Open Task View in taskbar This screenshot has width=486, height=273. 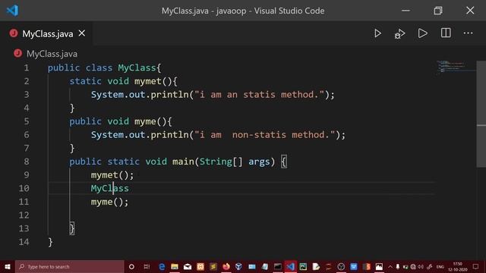[x=147, y=266]
